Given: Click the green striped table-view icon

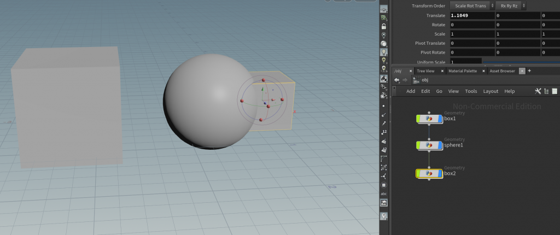Looking at the screenshot, I should coord(555,91).
